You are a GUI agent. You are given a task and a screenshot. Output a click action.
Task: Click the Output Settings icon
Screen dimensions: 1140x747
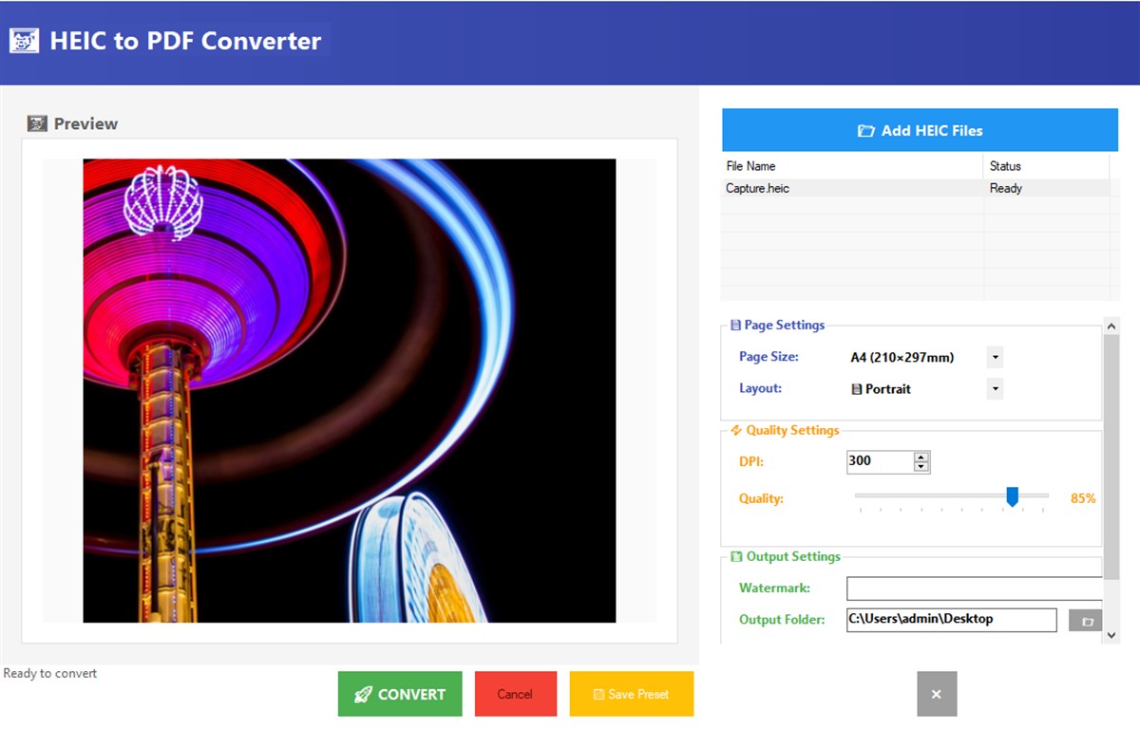coord(736,556)
